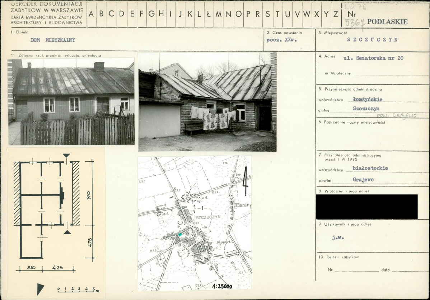Click the black redacted owner box
This screenshot has height=300, width=430.
[x=366, y=207]
